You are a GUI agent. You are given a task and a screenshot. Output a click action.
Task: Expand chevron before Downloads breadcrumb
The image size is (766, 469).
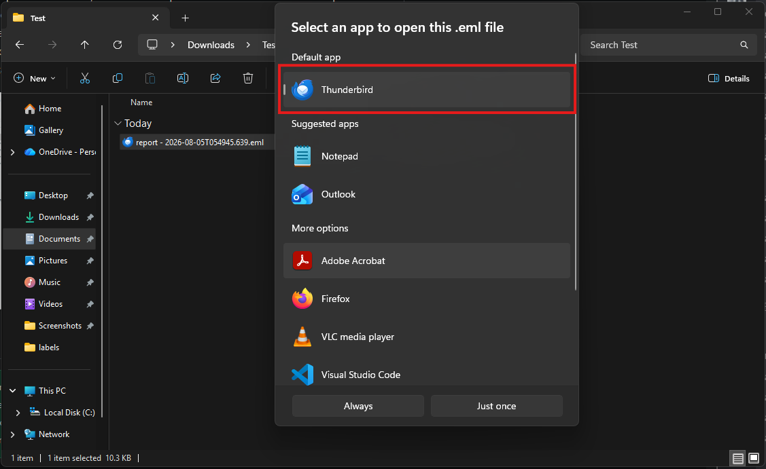(x=173, y=45)
